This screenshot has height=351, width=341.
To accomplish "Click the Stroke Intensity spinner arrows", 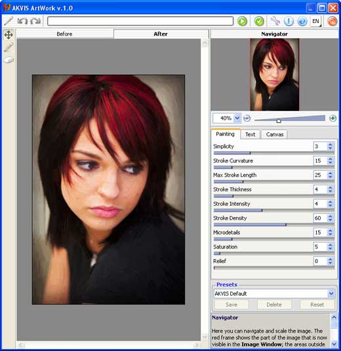I will point(330,204).
